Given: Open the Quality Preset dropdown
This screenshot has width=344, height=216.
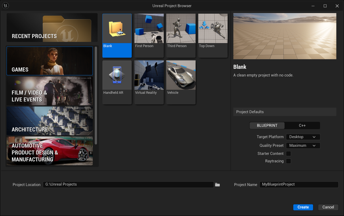Looking at the screenshot, I should 303,146.
